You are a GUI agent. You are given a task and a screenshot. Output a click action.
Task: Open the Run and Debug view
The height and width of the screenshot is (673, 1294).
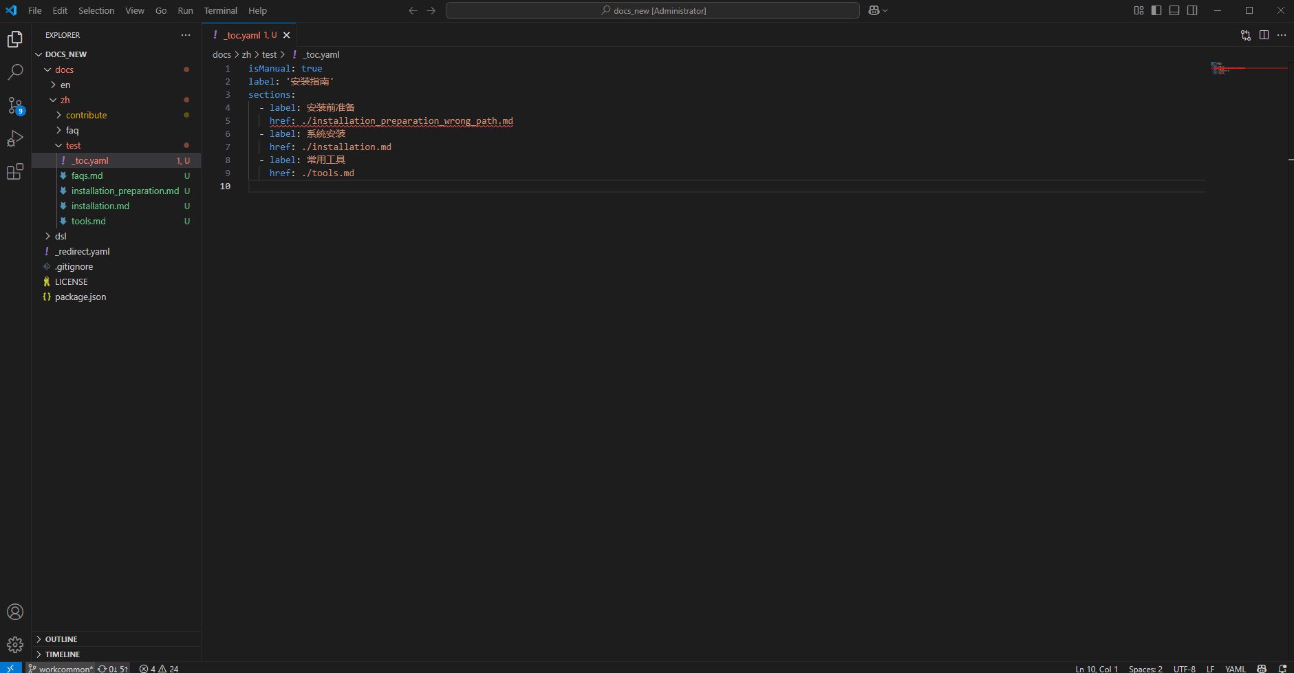coord(15,138)
